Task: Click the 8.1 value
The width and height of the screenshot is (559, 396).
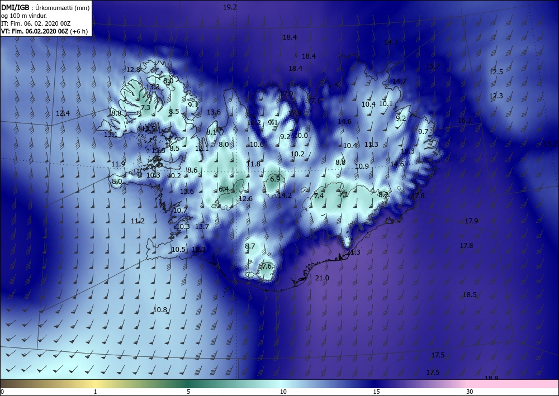Action: pos(211,132)
